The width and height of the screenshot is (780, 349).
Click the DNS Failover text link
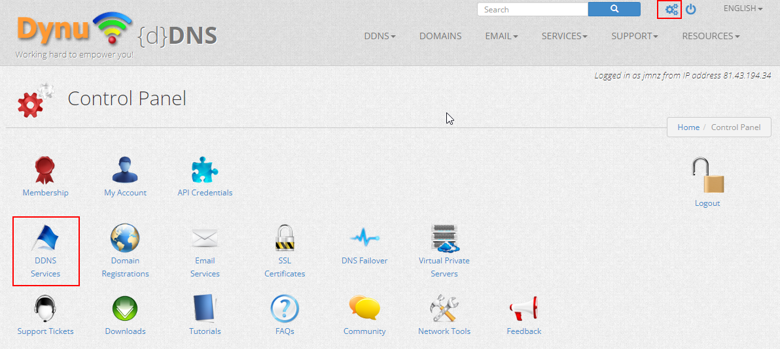point(364,261)
